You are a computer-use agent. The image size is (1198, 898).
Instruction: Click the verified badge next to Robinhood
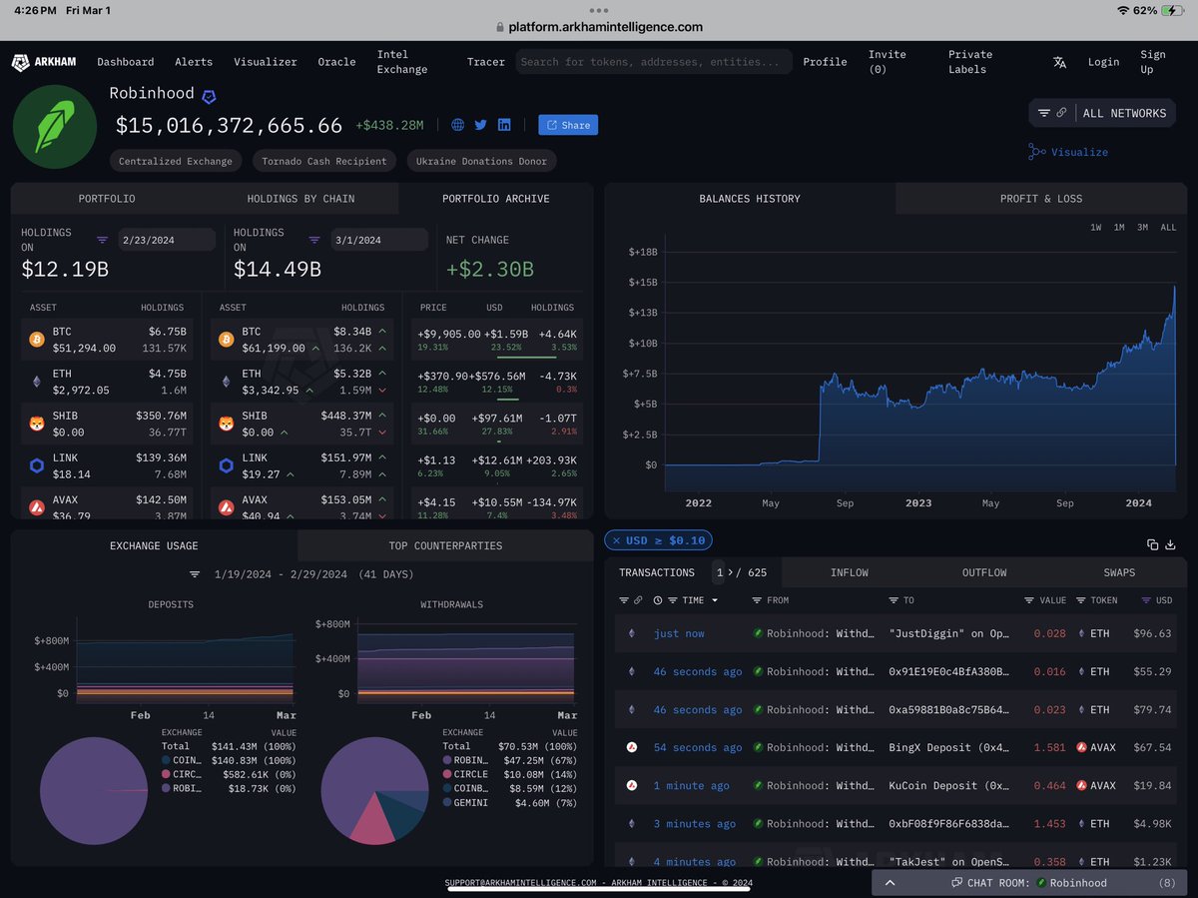(x=209, y=97)
